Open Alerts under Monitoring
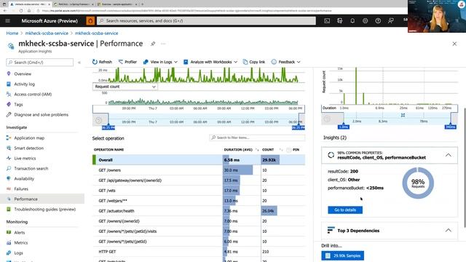The height and width of the screenshot is (262, 466). 20,233
